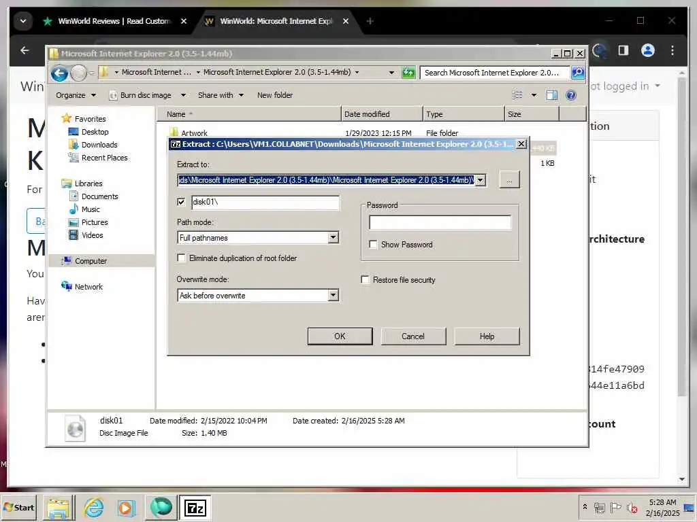Click Cancel in Extract dialog
This screenshot has width=697, height=522.
click(x=413, y=336)
